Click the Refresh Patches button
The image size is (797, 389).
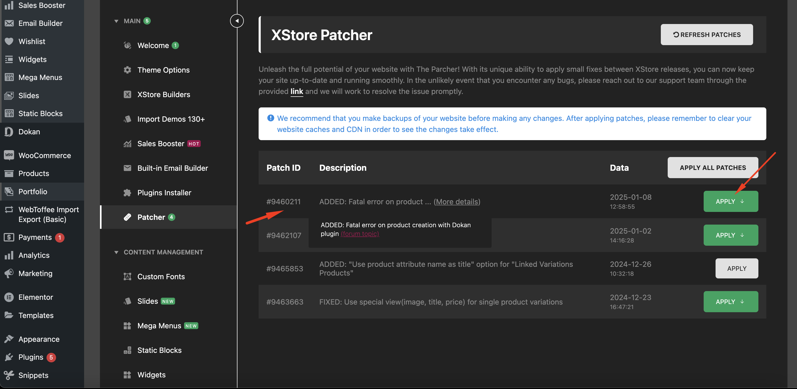[x=707, y=35]
